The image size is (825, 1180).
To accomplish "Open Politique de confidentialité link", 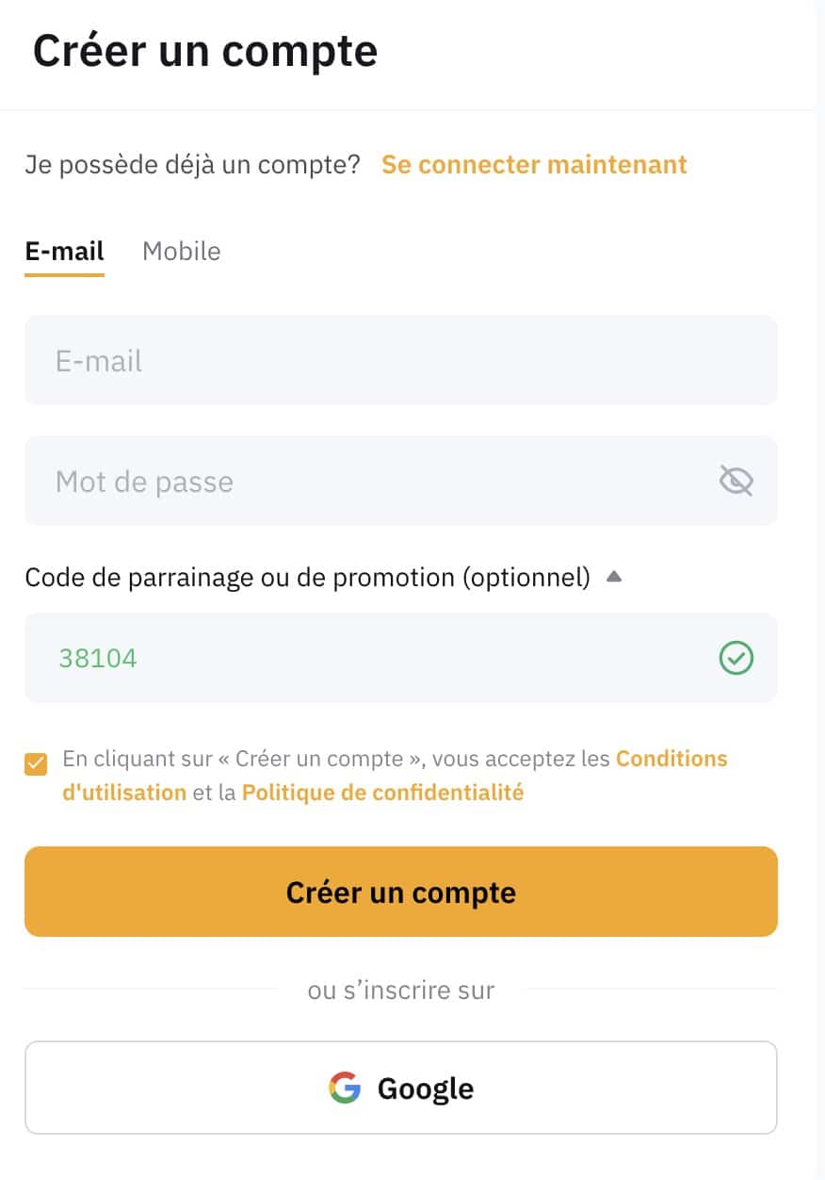I will coord(382,793).
